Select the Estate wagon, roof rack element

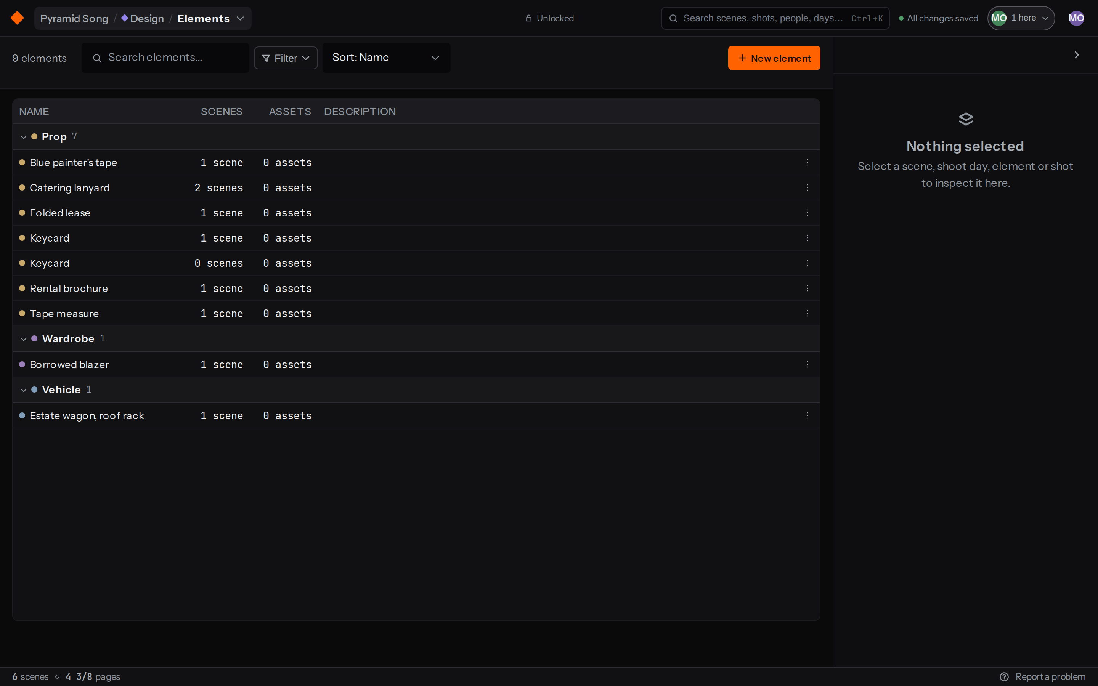[x=87, y=415]
